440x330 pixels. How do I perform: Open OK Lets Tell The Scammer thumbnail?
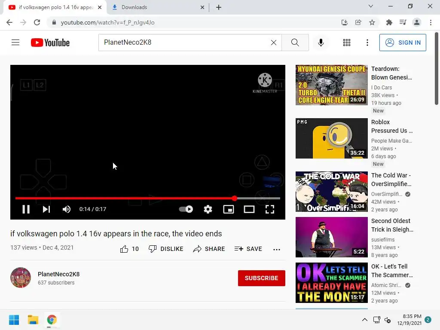(331, 283)
